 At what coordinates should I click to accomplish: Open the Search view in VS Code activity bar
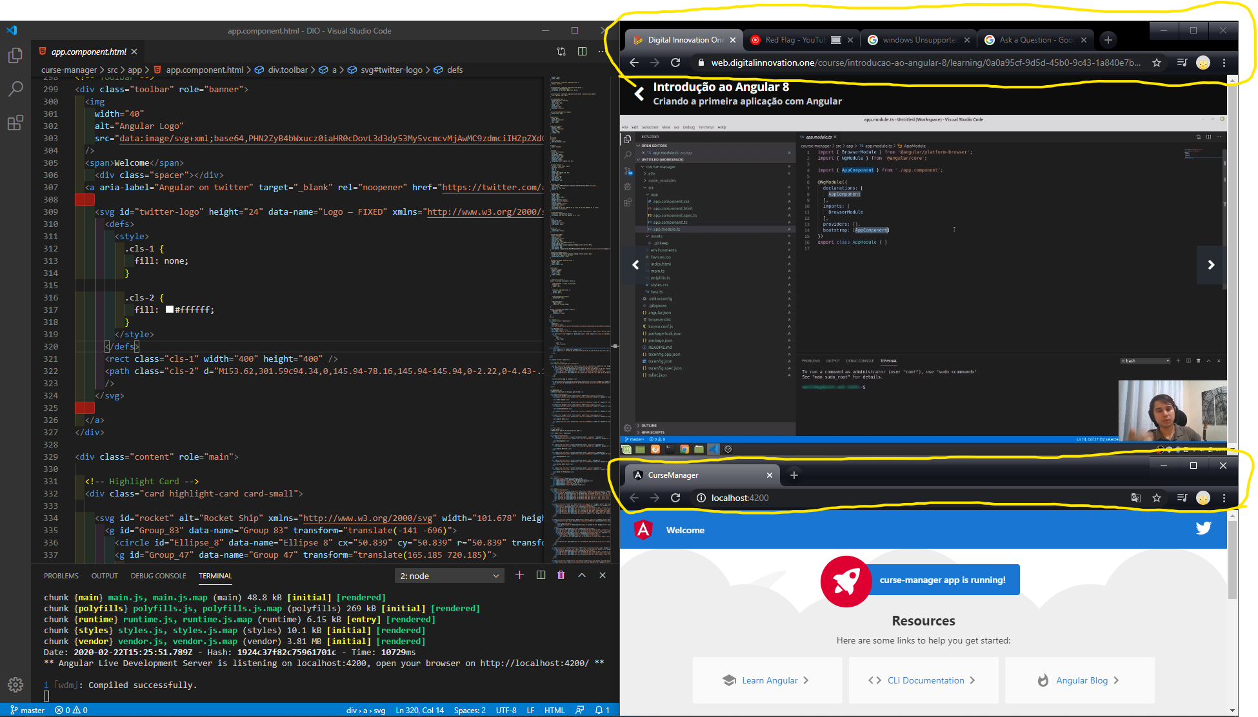[x=15, y=89]
